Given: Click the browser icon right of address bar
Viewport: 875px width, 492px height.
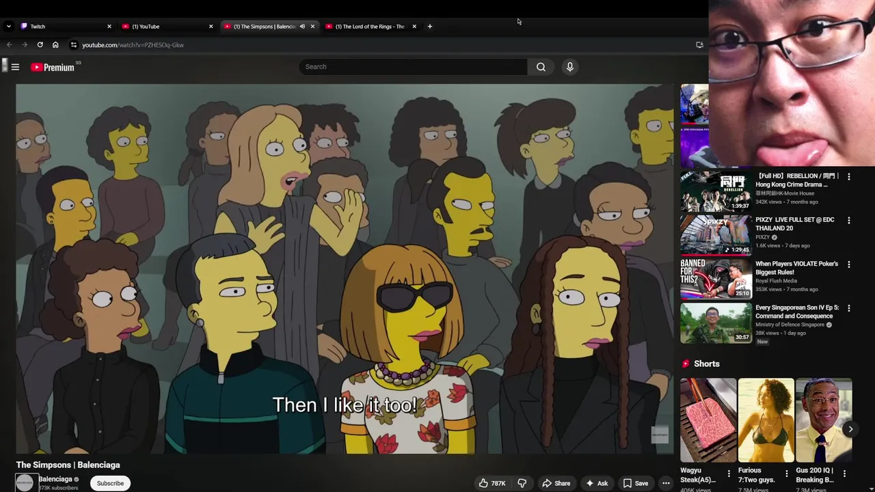Looking at the screenshot, I should click(x=699, y=44).
